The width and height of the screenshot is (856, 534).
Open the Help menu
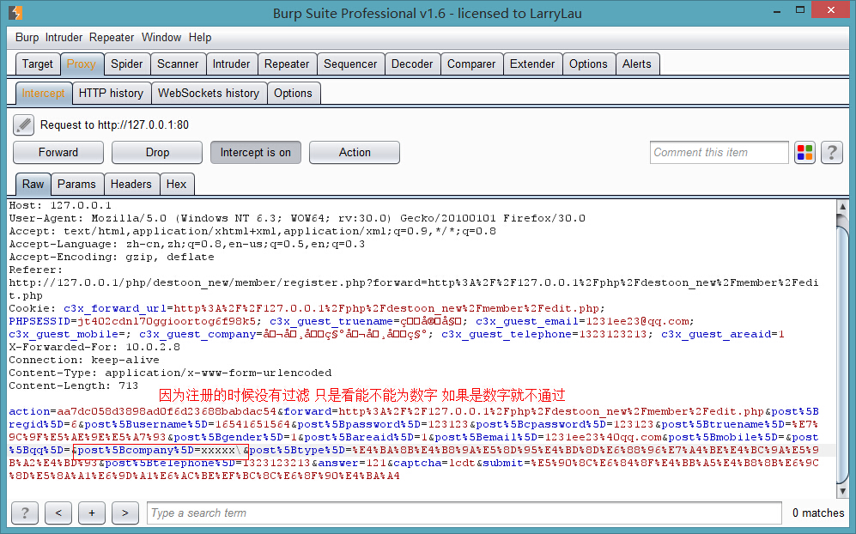point(200,37)
